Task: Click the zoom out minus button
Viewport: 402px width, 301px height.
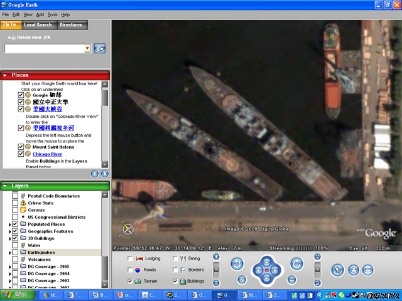Action: pos(216,283)
